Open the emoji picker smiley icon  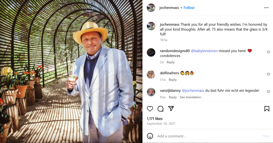pos(150,136)
